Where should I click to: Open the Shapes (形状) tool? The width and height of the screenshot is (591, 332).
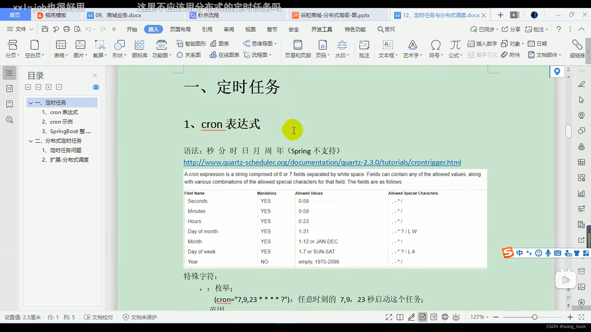pyautogui.click(x=119, y=49)
